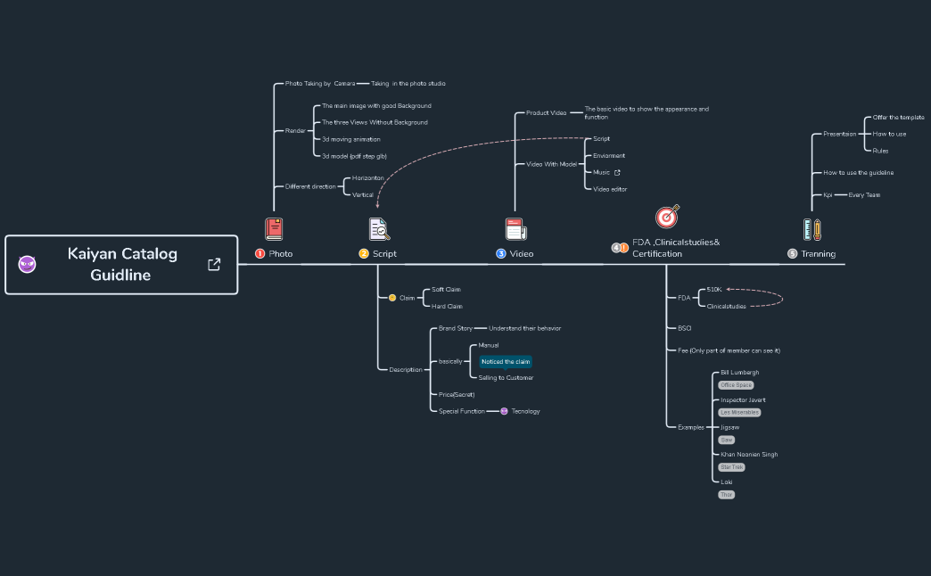The height and width of the screenshot is (576, 931).
Task: Click the newspaper icon above Video
Action: (x=515, y=229)
